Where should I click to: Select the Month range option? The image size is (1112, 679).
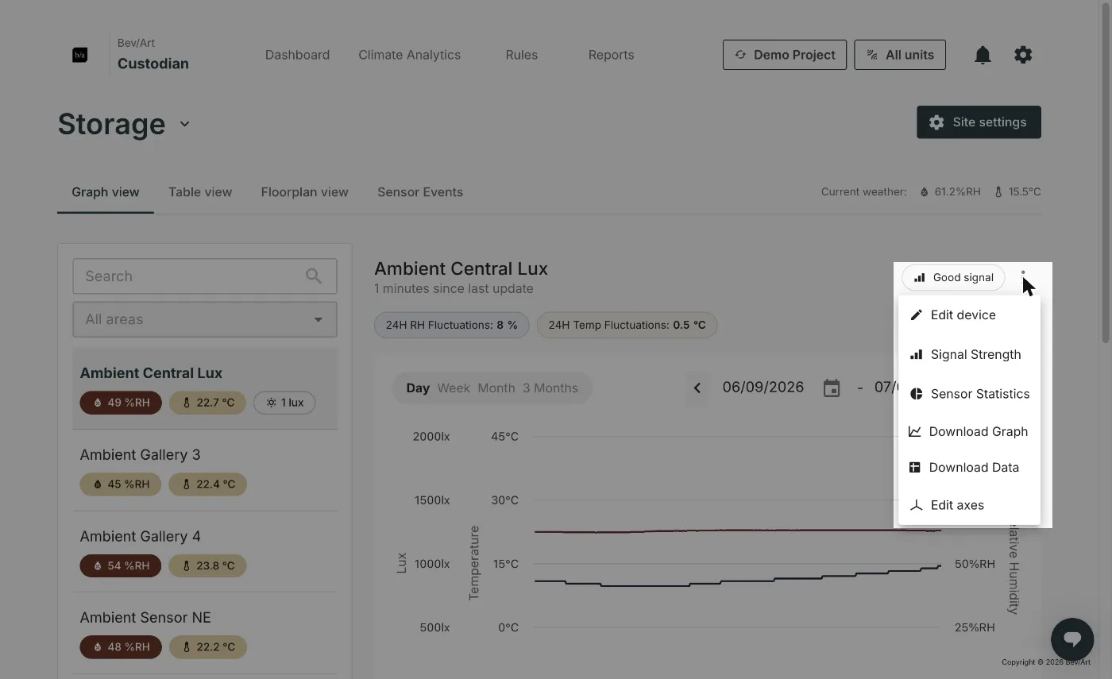(x=496, y=388)
